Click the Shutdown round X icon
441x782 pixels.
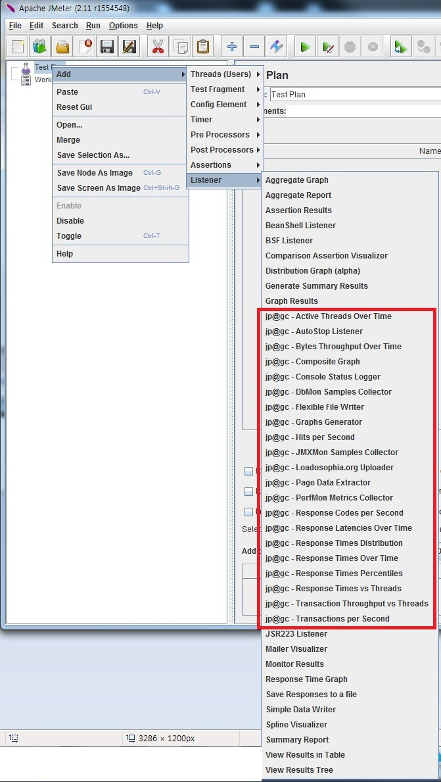[372, 47]
